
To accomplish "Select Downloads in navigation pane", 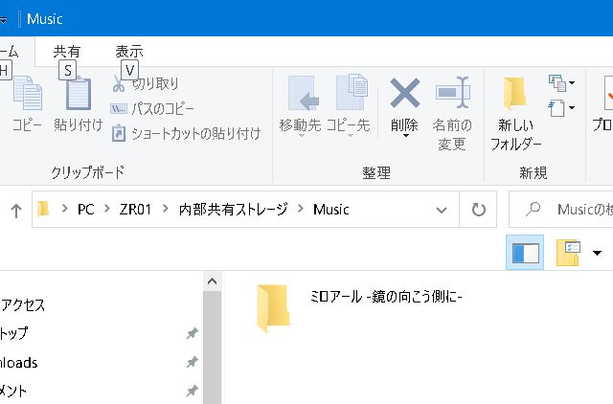I will click(x=19, y=363).
